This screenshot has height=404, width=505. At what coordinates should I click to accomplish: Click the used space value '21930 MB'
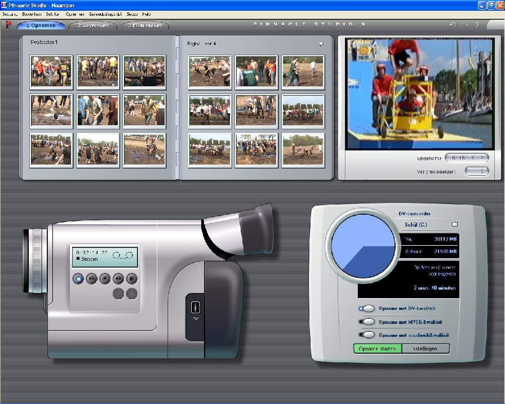[x=445, y=251]
